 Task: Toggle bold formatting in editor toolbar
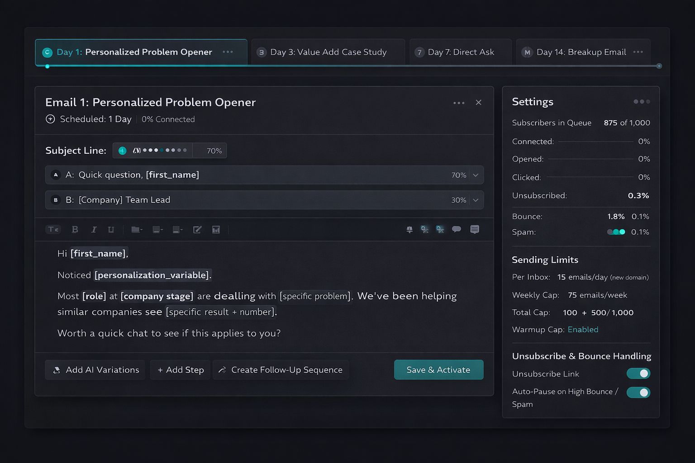coord(75,230)
